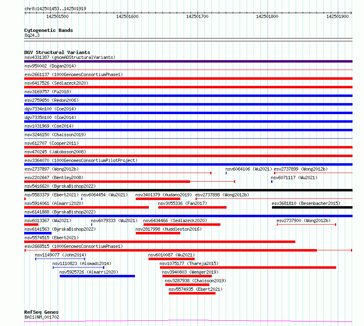Viewport: 364px width, 326px height.
Task: Click the chr8:142501453..142501919 region label
Action: coord(55,9)
